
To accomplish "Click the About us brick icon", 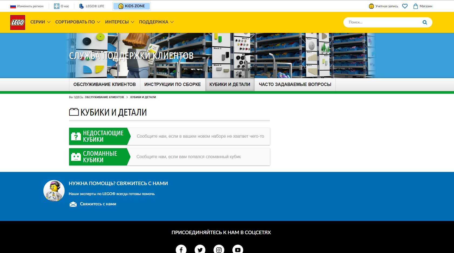I will pos(56,6).
